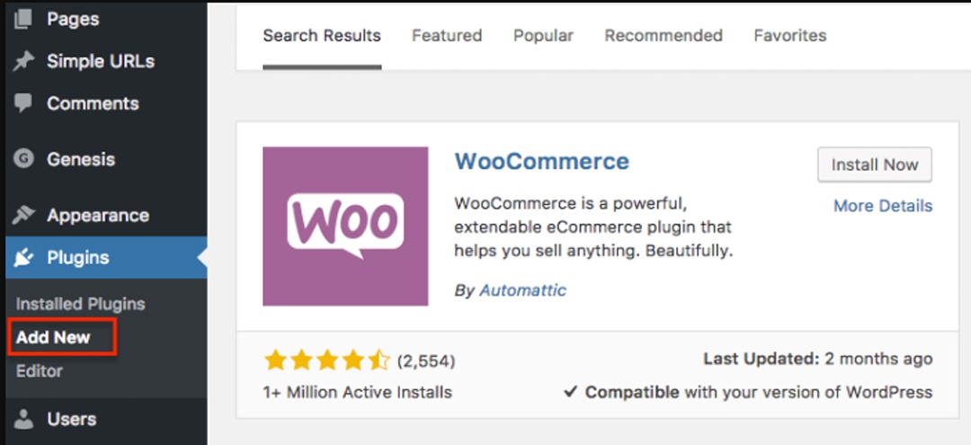The width and height of the screenshot is (971, 445).
Task: Click the WooCommerce plugin title link
Action: coord(541,162)
